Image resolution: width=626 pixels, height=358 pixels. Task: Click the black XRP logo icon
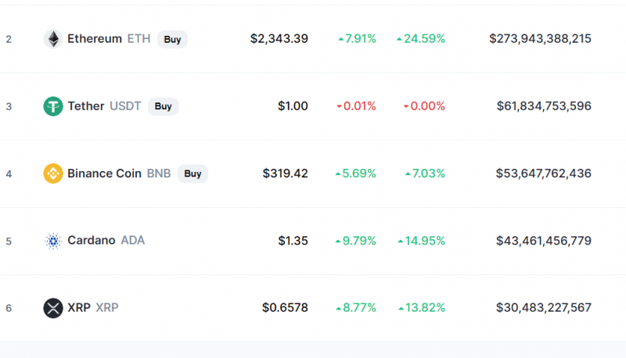53,308
